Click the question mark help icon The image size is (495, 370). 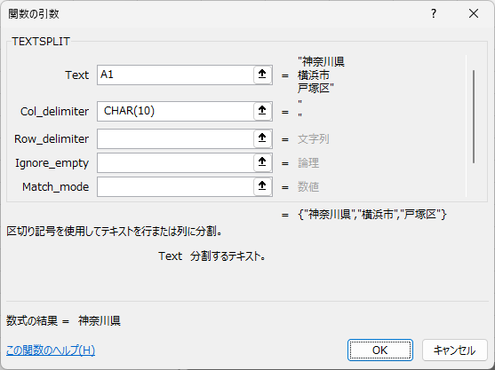pos(434,13)
